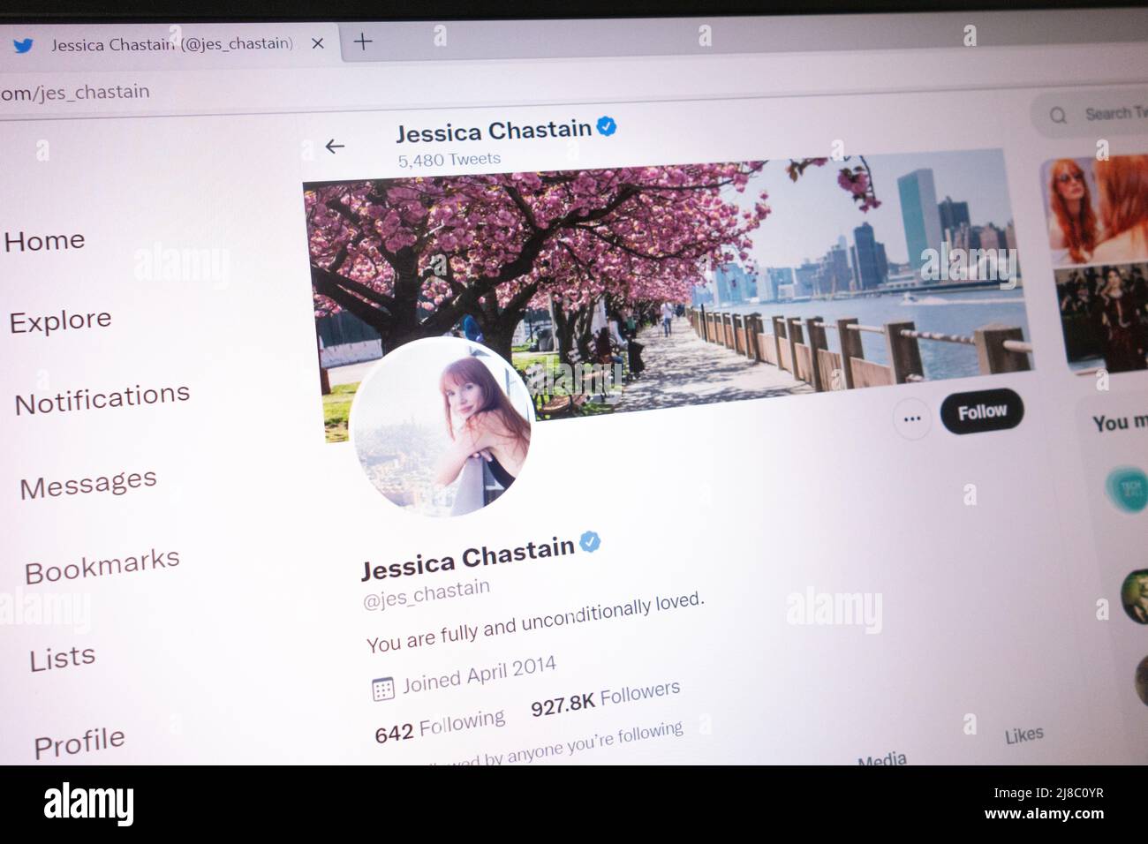Close the Jessica Chastain browser tab
Viewport: 1148px width, 844px height.
(318, 43)
